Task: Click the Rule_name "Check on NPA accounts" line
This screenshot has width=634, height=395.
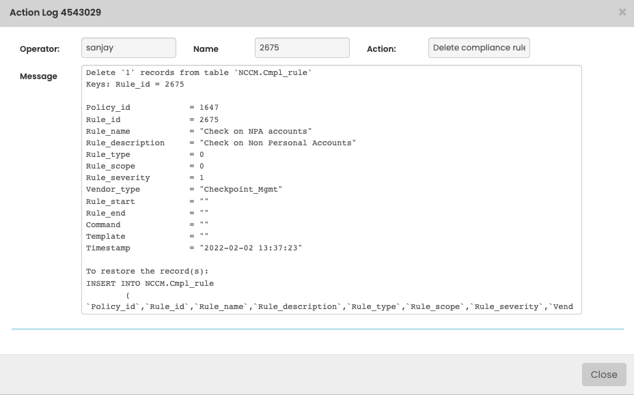Action: 198,131
